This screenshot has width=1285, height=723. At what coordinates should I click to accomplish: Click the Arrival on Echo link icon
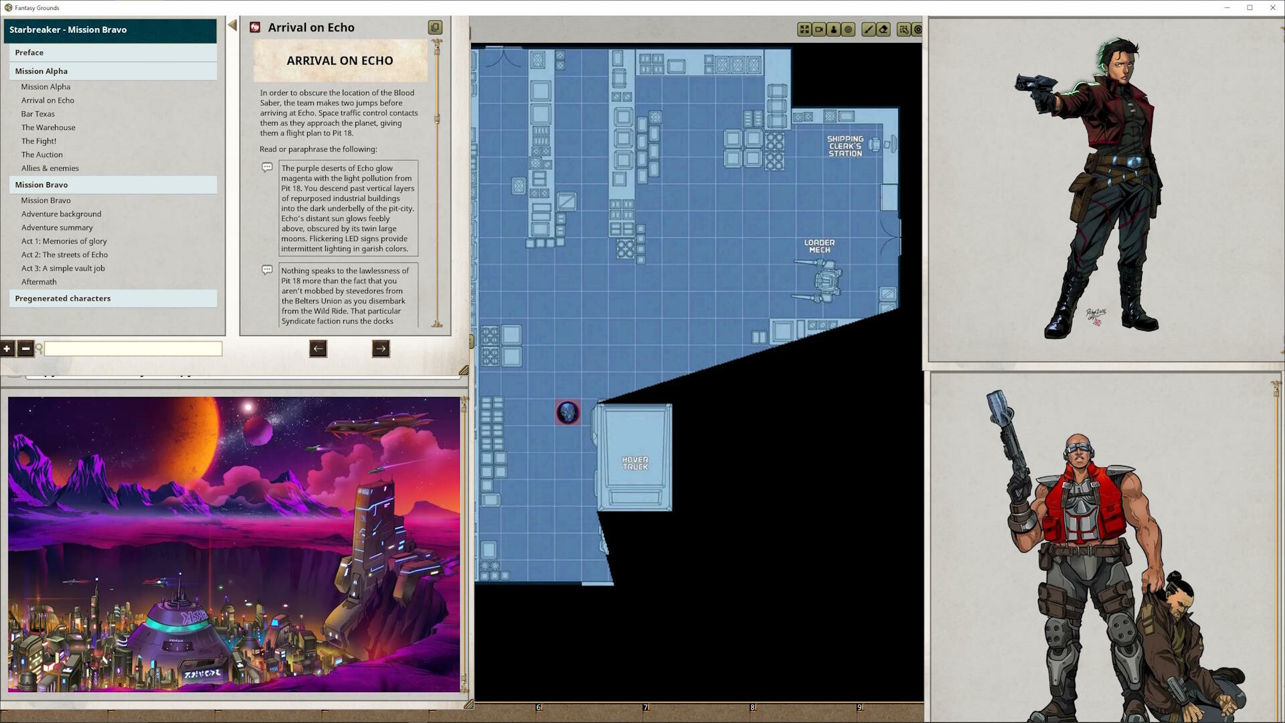pos(255,27)
